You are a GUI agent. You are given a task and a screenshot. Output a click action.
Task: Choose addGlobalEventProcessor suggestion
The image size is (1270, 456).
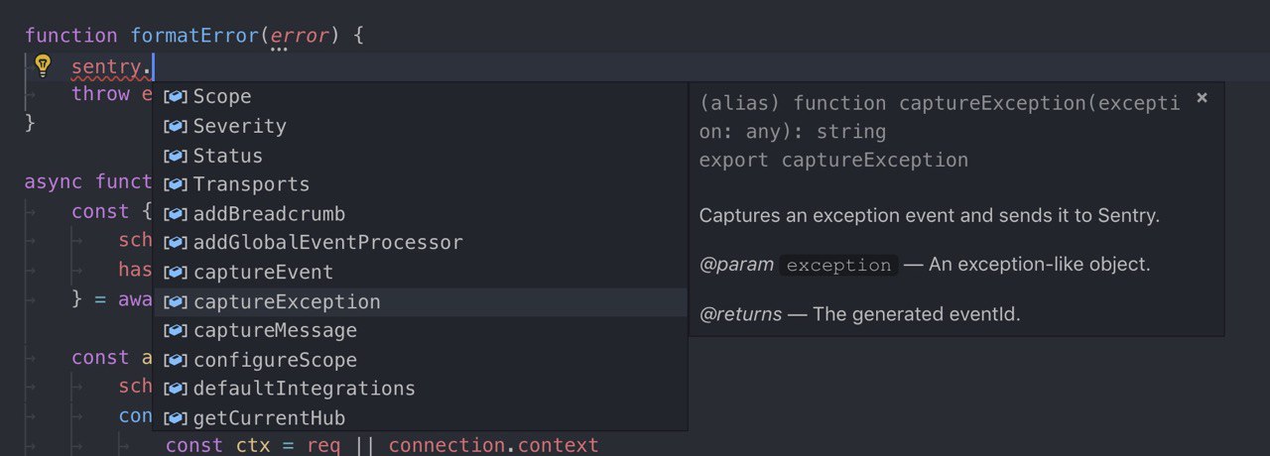(420, 243)
